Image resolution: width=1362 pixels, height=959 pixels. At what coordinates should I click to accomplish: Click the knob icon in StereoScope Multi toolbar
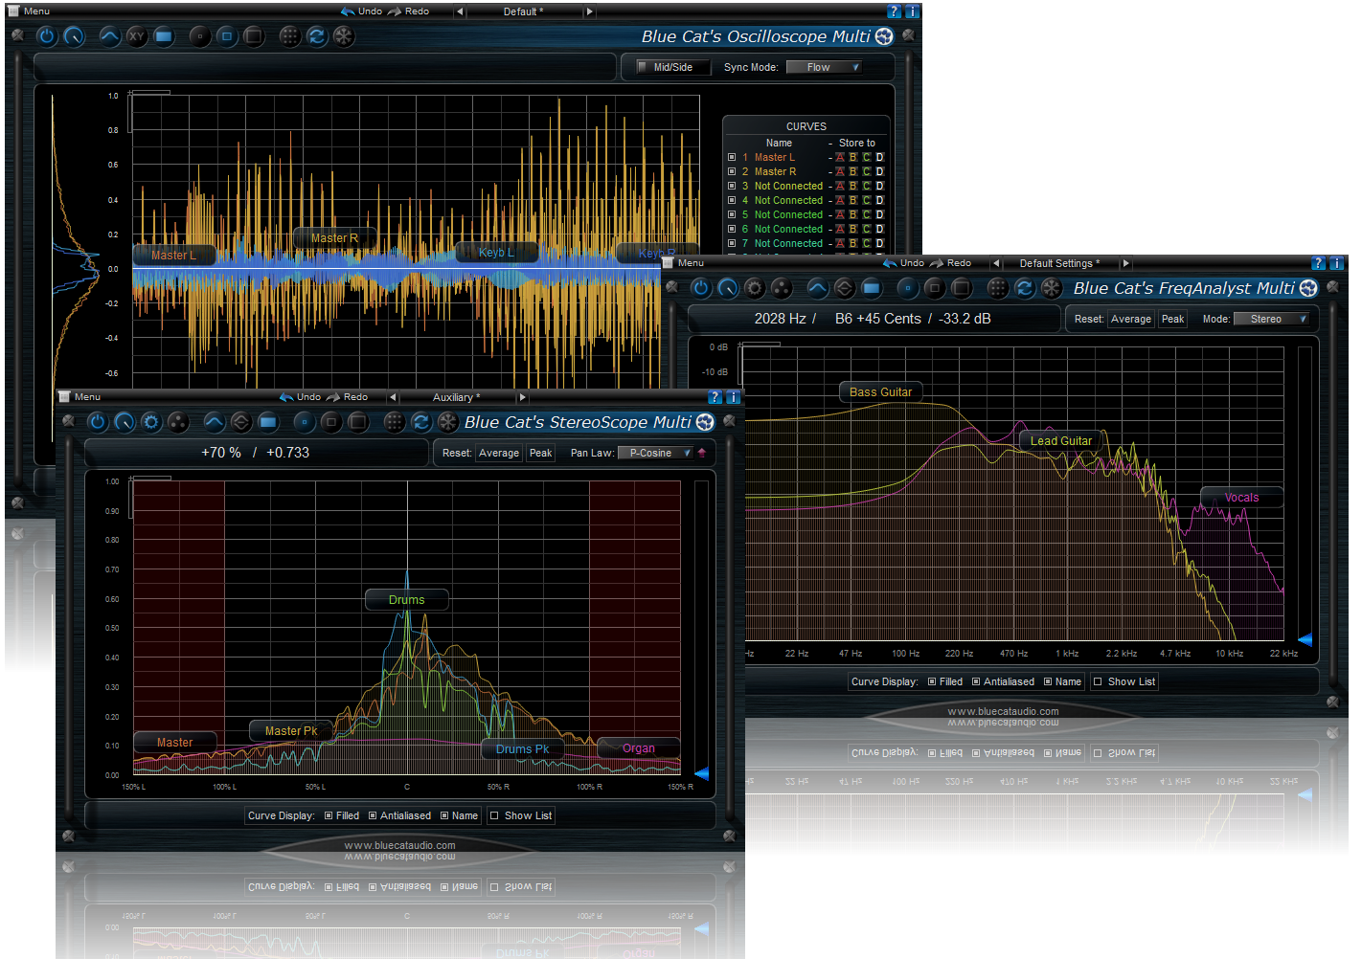(x=125, y=422)
